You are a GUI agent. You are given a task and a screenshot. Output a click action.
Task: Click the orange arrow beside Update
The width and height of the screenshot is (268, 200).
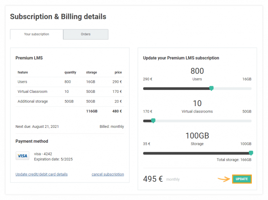click(224, 179)
